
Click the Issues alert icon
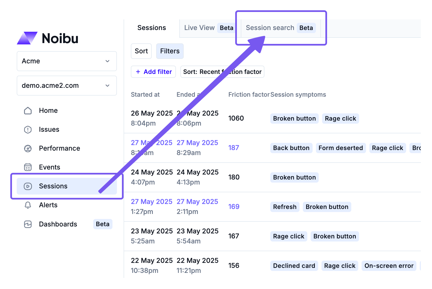tap(28, 129)
